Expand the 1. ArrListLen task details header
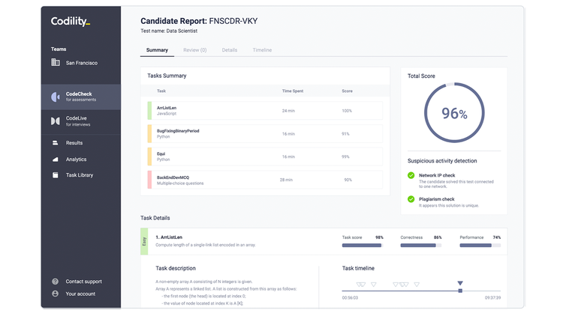This screenshot has width=563, height=316. click(324, 241)
